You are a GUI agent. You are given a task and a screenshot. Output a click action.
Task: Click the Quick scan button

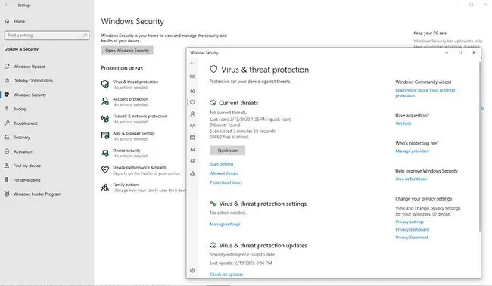(x=228, y=151)
